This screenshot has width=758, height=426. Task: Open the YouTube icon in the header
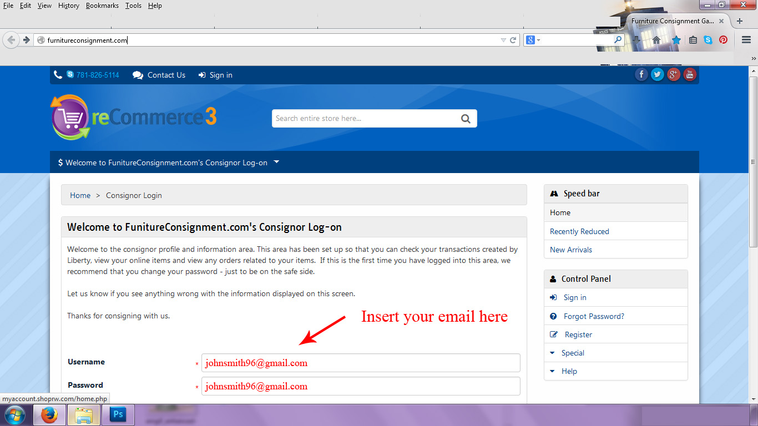tap(689, 74)
